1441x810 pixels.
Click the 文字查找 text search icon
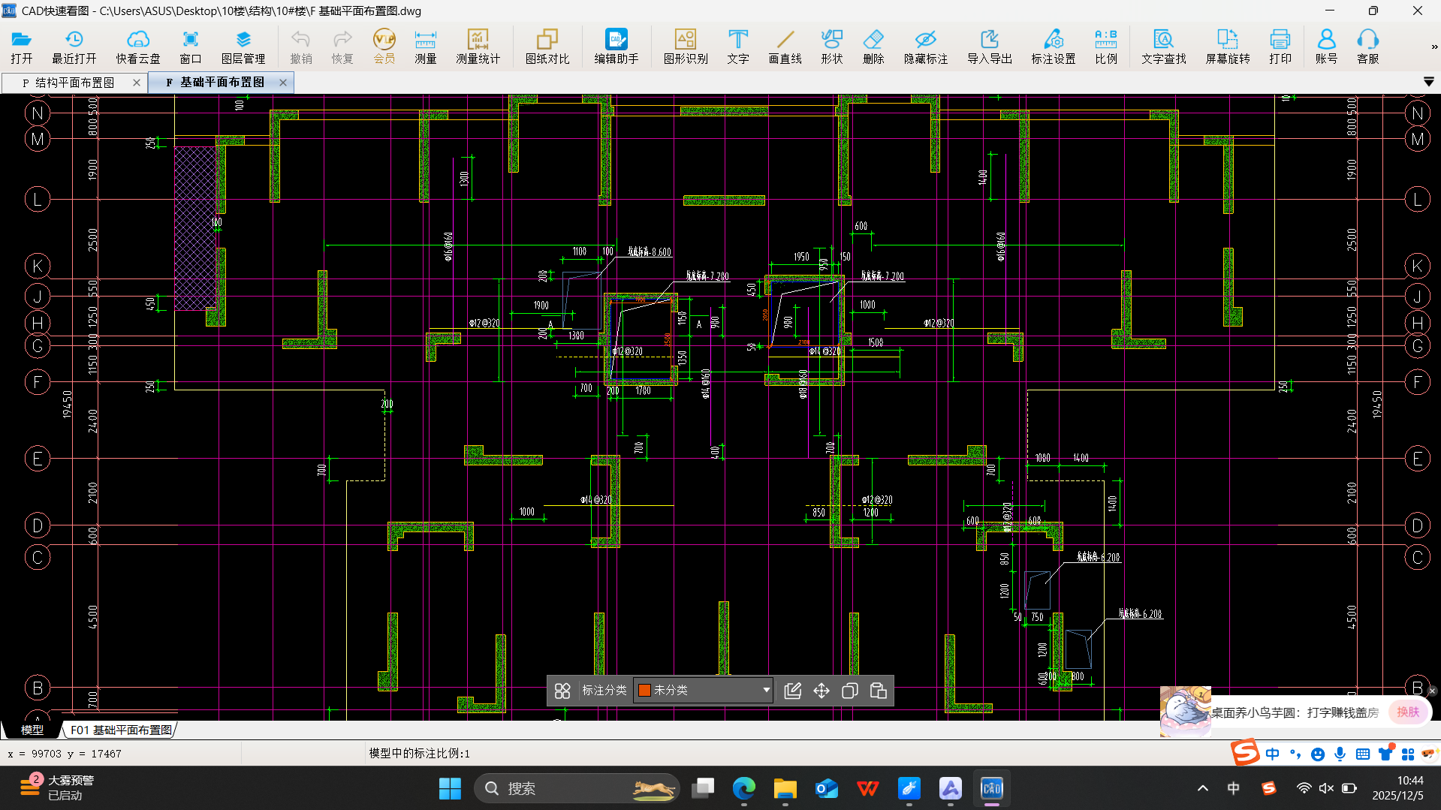pos(1163,47)
